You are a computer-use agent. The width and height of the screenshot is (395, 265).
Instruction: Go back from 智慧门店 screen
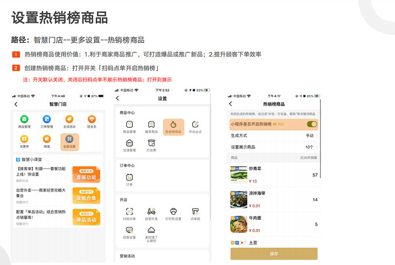(16, 104)
